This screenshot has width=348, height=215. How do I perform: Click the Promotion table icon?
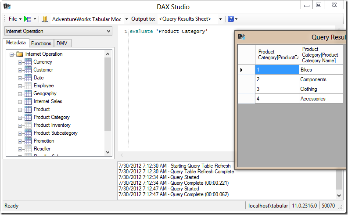[28, 141]
